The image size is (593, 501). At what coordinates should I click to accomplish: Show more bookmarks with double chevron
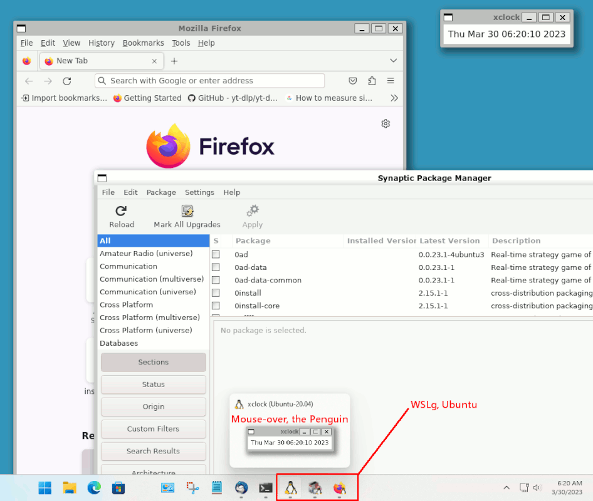(x=394, y=98)
